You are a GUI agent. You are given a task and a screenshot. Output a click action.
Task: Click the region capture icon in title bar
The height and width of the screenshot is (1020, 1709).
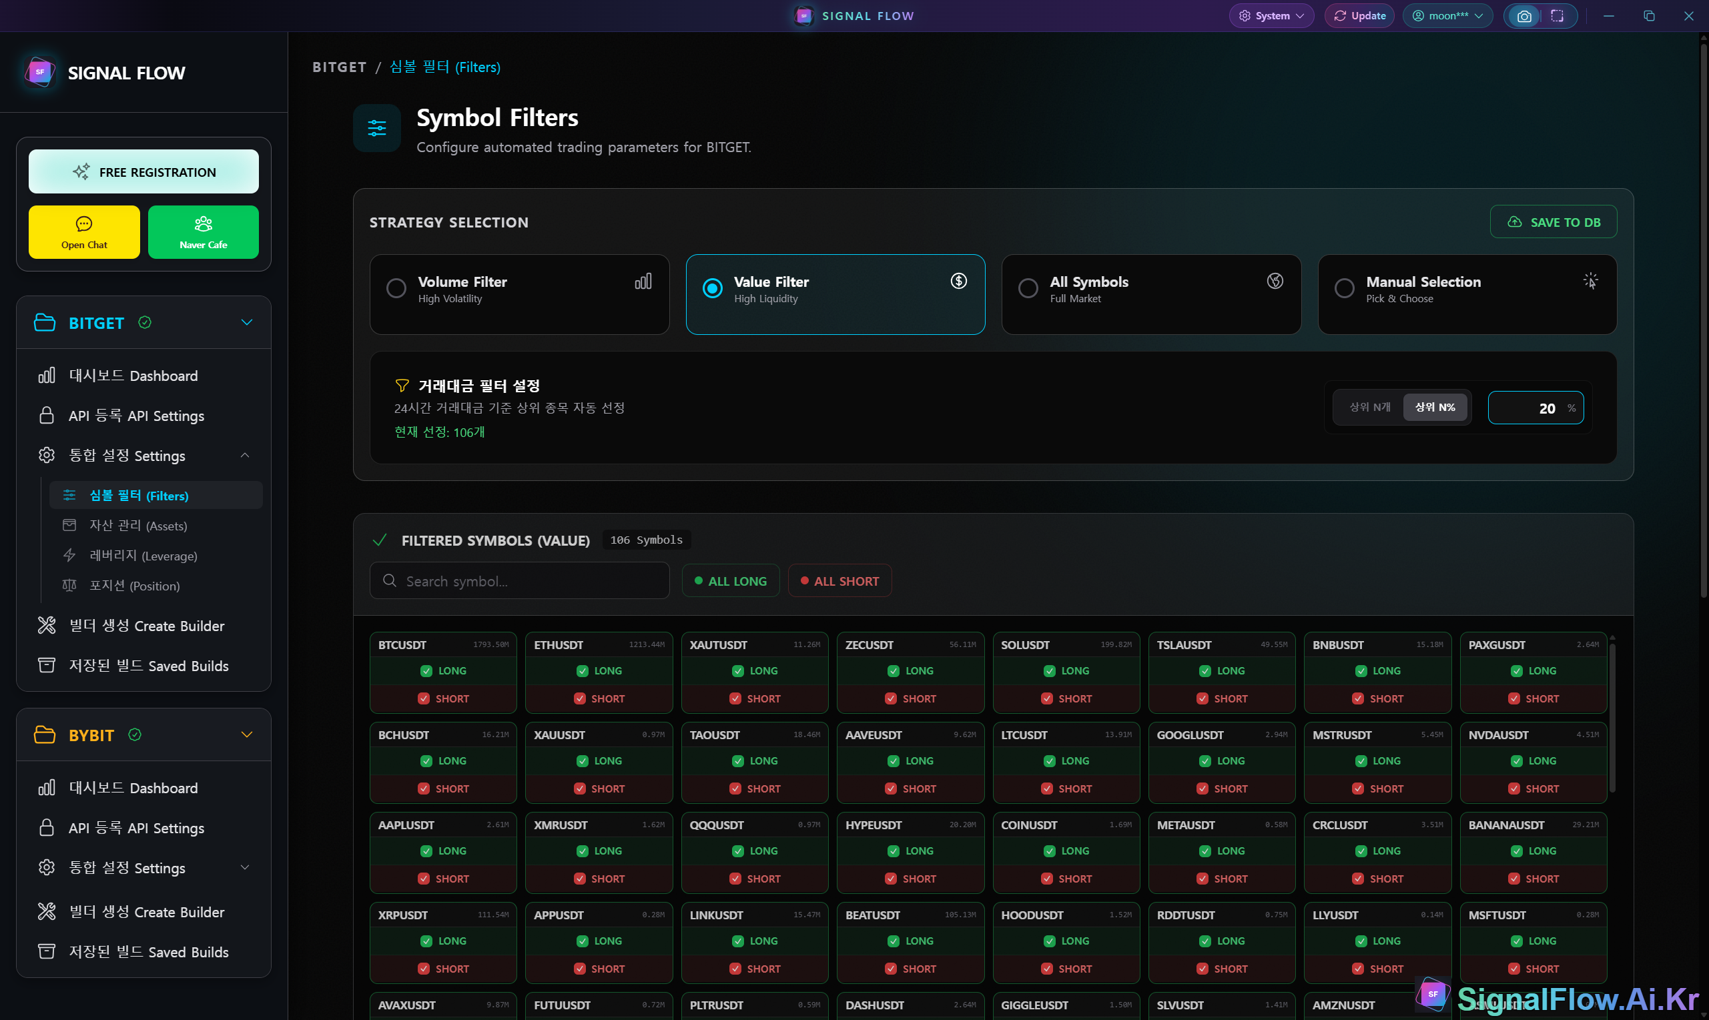1557,16
